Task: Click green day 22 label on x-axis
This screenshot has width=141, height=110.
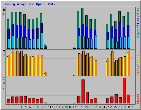Action: [x=95, y=107]
